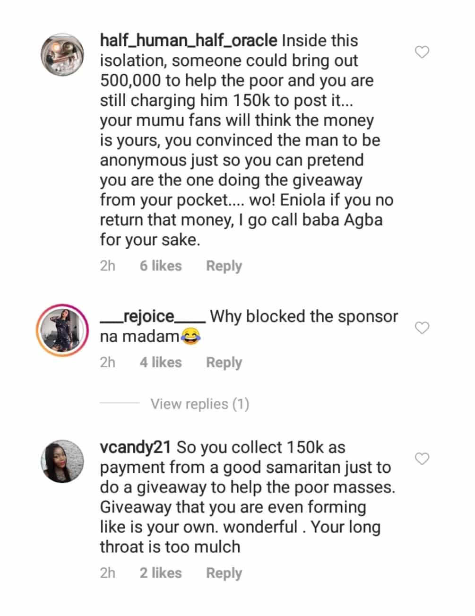Viewport: 475px width, 616px height.
Task: Open vcandy21 username link
Action: [135, 447]
